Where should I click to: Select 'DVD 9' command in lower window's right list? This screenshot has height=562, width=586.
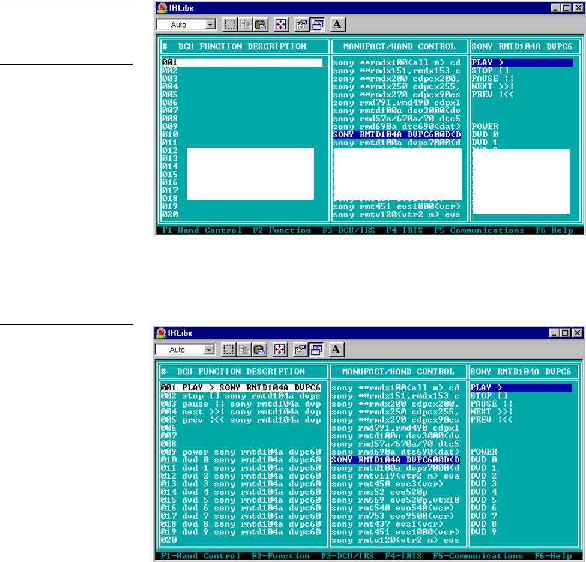coord(483,532)
